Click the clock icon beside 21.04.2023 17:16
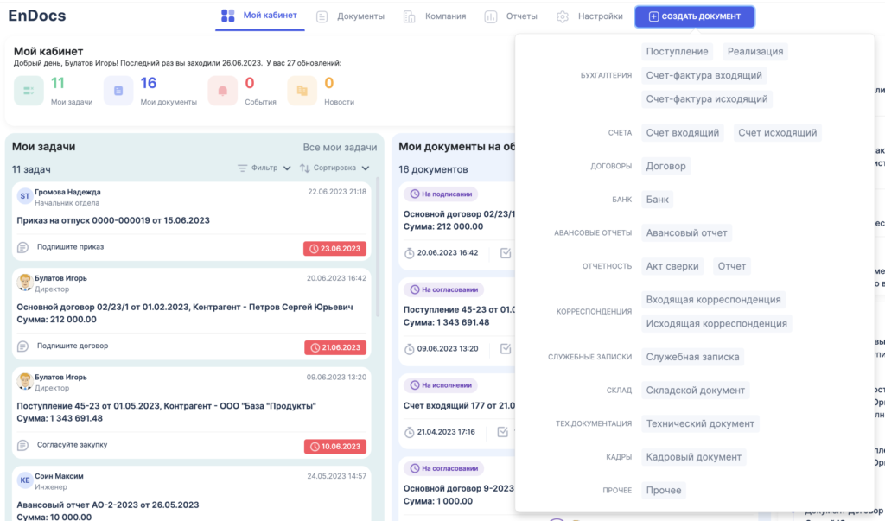885x521 pixels. [409, 432]
